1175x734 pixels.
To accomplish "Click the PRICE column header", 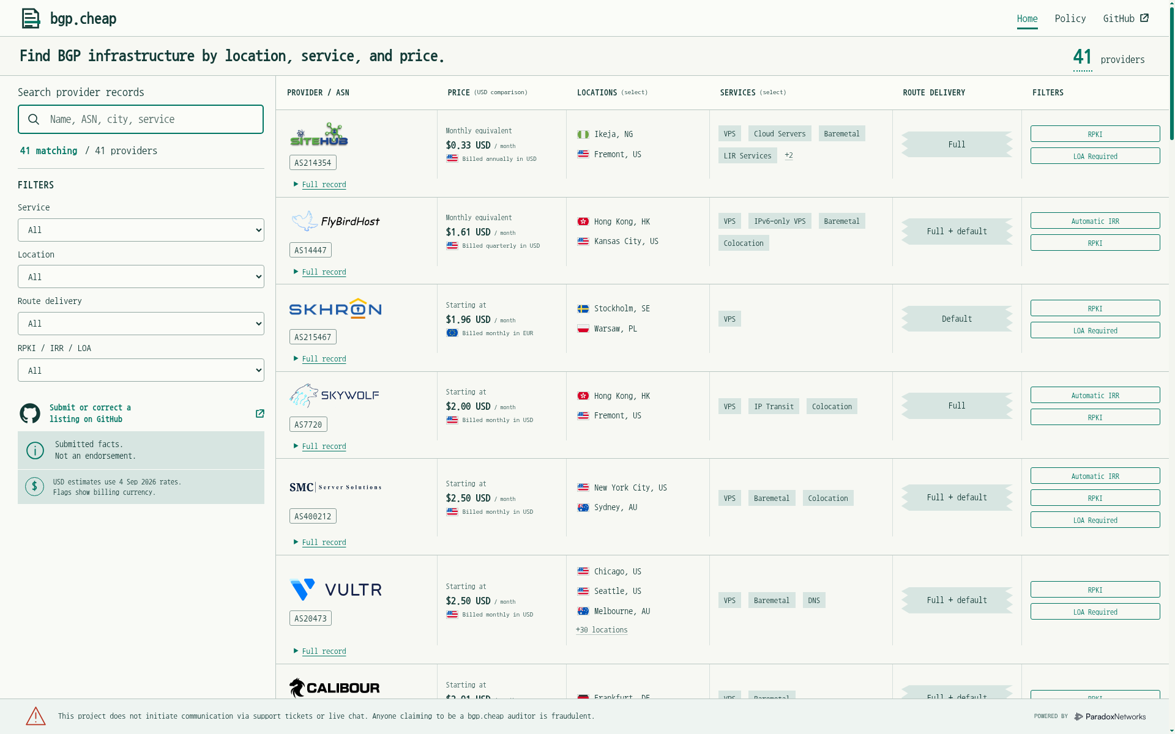I will 488,93.
